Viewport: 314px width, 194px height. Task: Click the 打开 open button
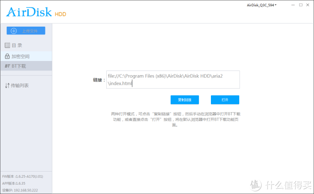[225, 100]
